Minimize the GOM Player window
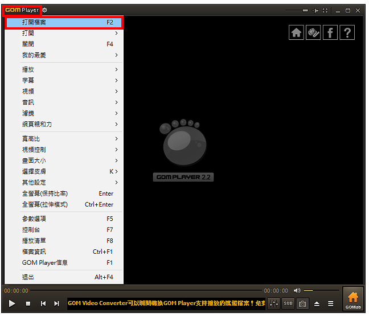 click(x=338, y=11)
